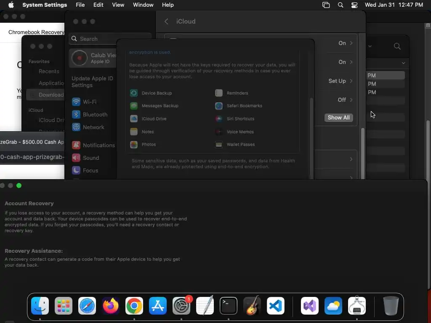Open the Trash in the dock

[x=391, y=306]
